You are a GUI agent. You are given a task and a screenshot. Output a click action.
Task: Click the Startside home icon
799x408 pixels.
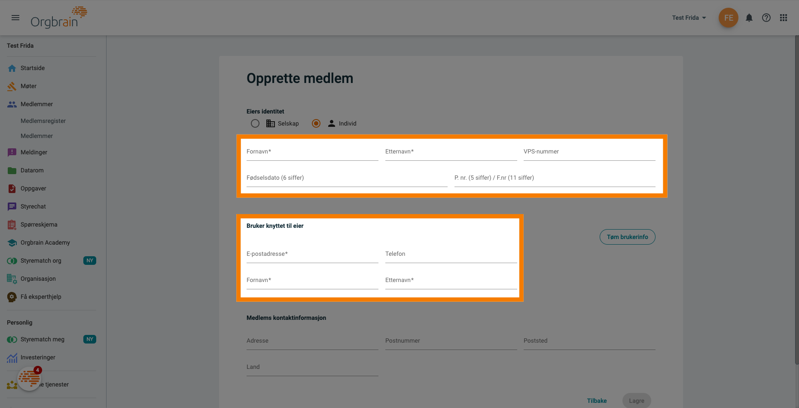coord(12,68)
